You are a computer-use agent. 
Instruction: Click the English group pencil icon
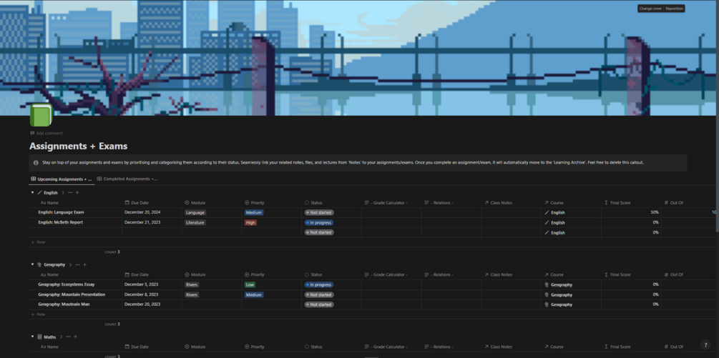(x=39, y=193)
